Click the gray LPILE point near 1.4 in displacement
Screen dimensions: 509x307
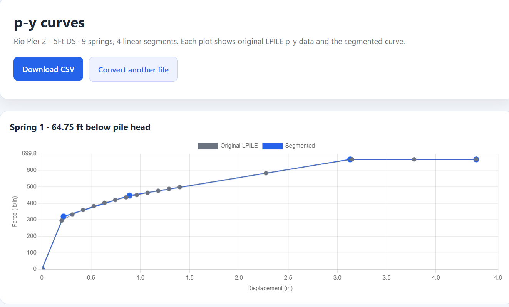click(180, 187)
